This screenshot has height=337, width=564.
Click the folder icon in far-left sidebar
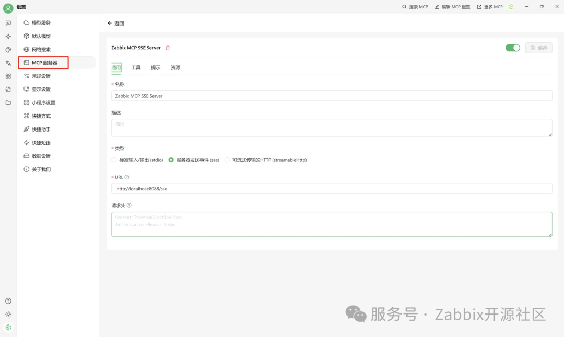7,102
